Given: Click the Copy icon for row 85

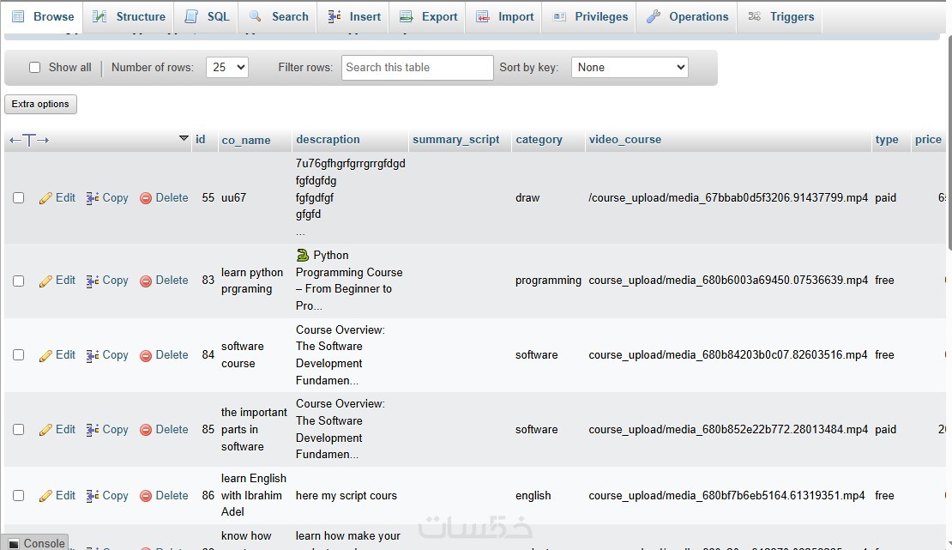Looking at the screenshot, I should coord(93,430).
